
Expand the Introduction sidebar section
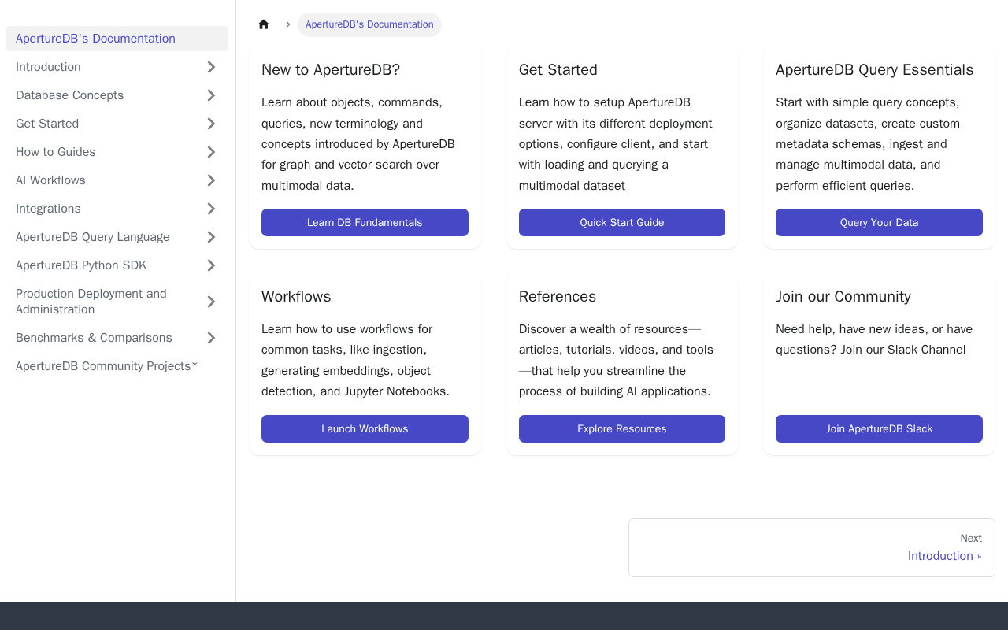[x=211, y=67]
